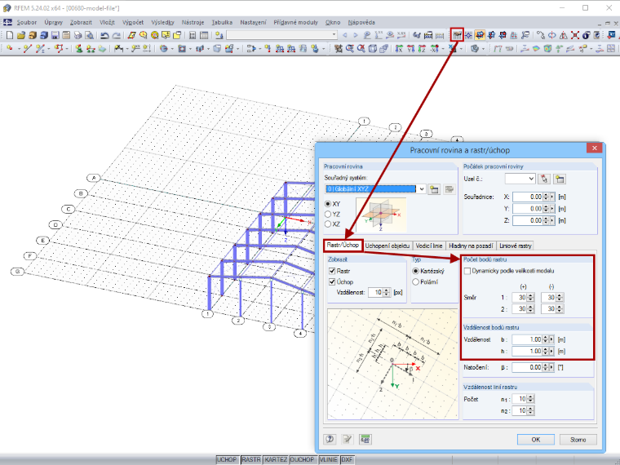620x465 pixels.
Task: Select the XY work plane radio button
Action: pyautogui.click(x=328, y=204)
